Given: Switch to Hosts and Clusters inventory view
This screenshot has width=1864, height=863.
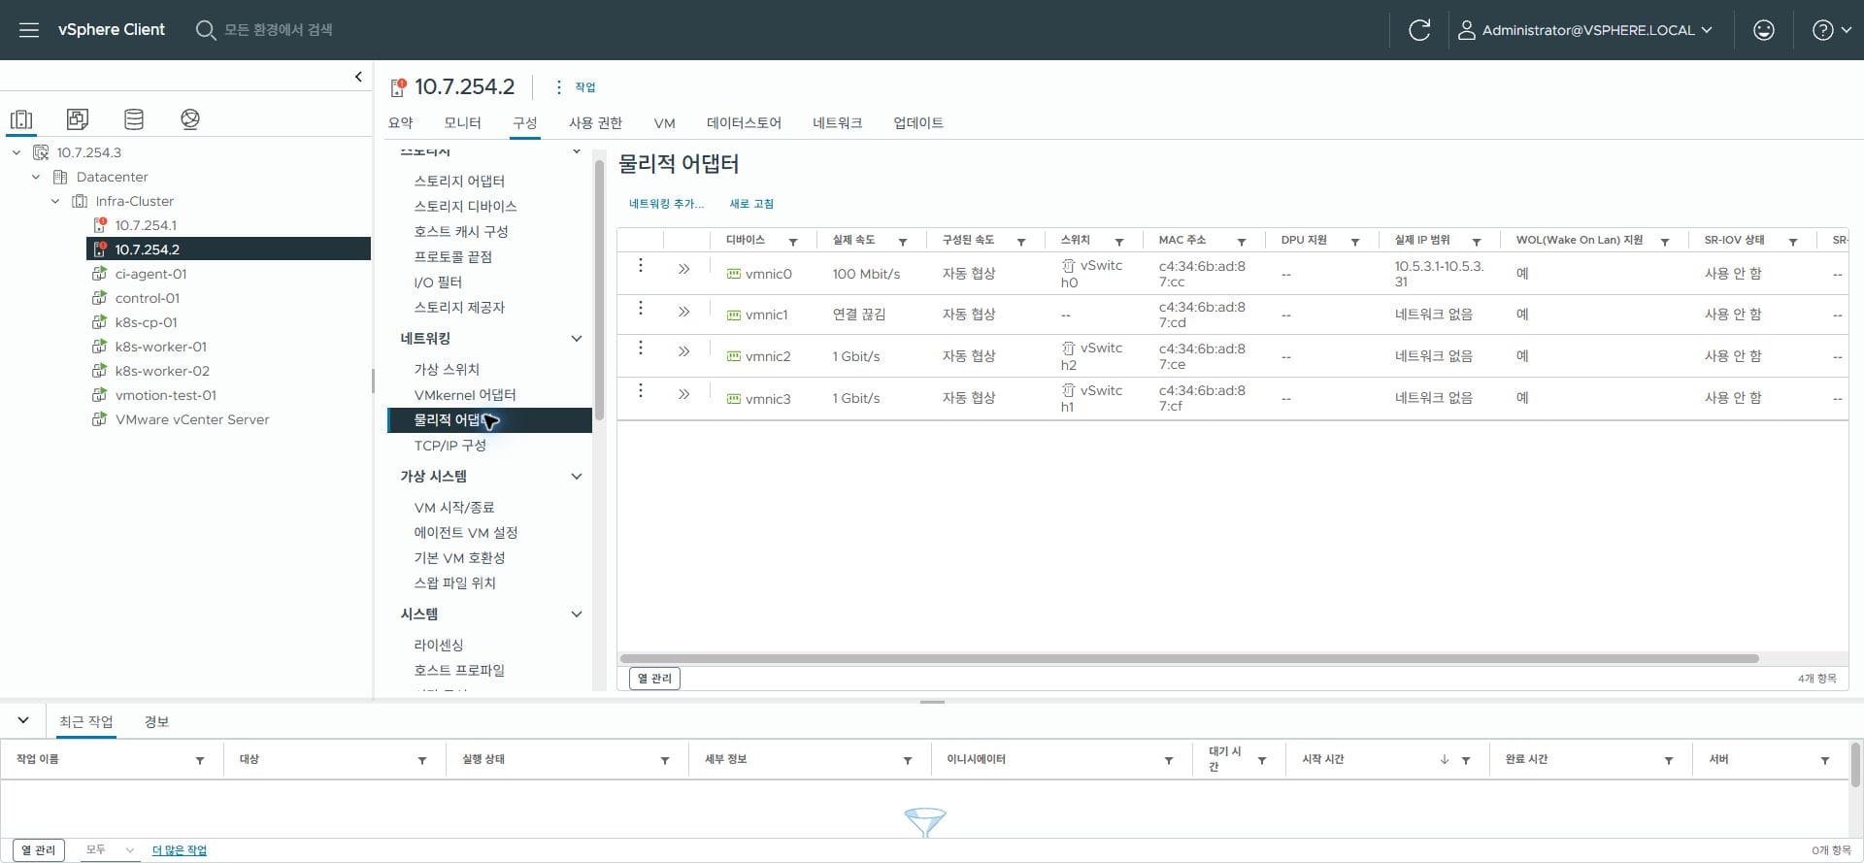Looking at the screenshot, I should click(21, 119).
